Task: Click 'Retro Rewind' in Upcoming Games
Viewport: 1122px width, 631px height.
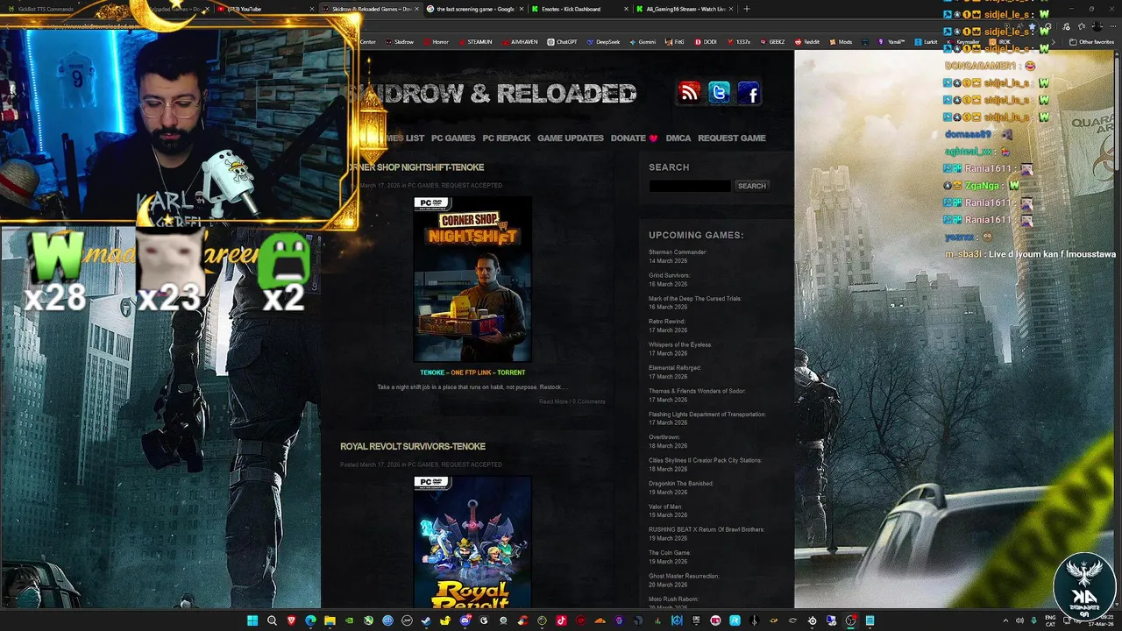Action: [667, 322]
